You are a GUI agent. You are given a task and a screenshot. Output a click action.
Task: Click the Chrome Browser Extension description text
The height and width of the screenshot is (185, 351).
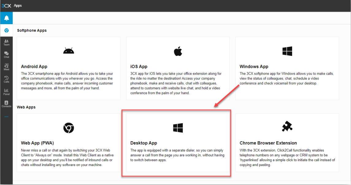click(287, 157)
